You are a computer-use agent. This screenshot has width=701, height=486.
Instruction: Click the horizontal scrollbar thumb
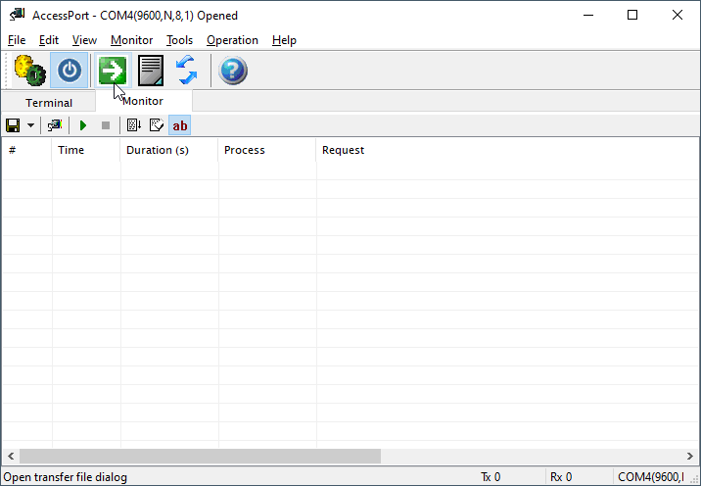pos(200,456)
